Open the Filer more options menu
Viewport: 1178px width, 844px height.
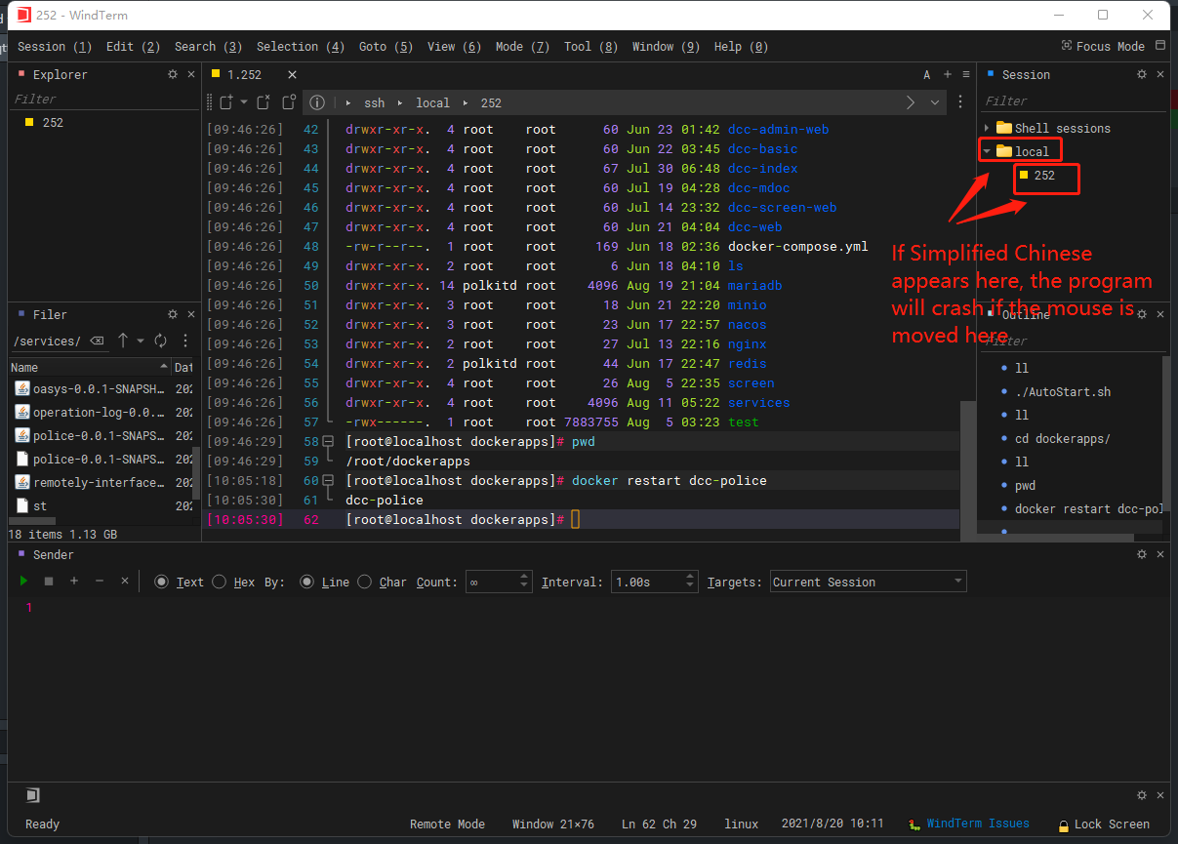(x=185, y=341)
